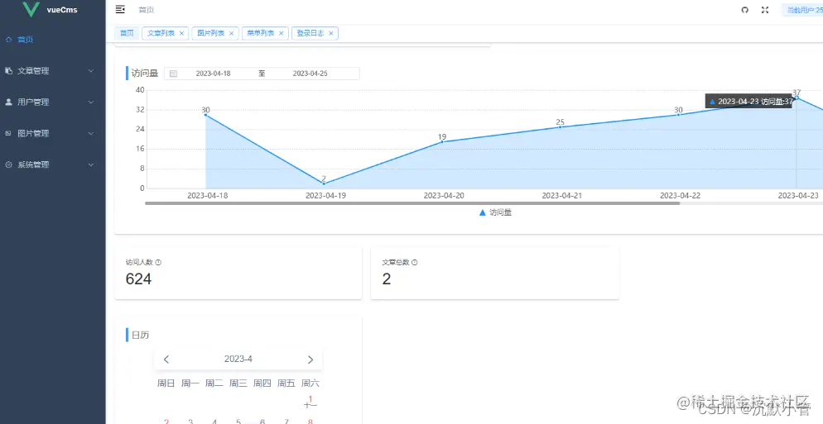The height and width of the screenshot is (424, 823).
Task: Switch to the 首页 tab
Action: click(127, 33)
